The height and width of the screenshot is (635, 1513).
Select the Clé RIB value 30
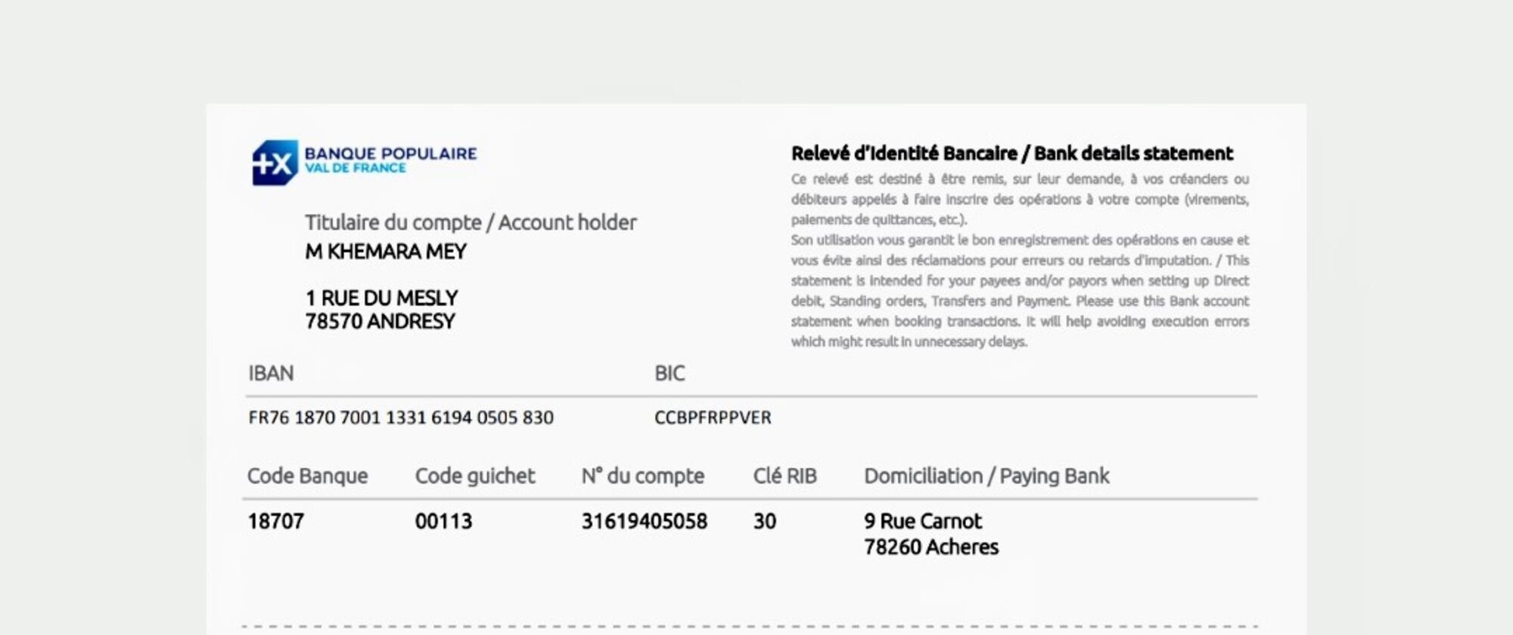[x=764, y=522]
